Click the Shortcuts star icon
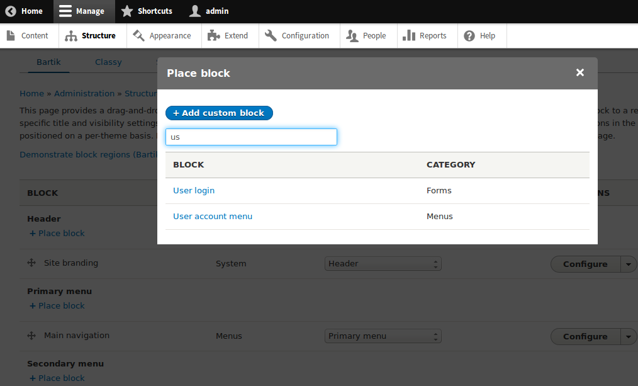The height and width of the screenshot is (386, 638). click(x=128, y=11)
